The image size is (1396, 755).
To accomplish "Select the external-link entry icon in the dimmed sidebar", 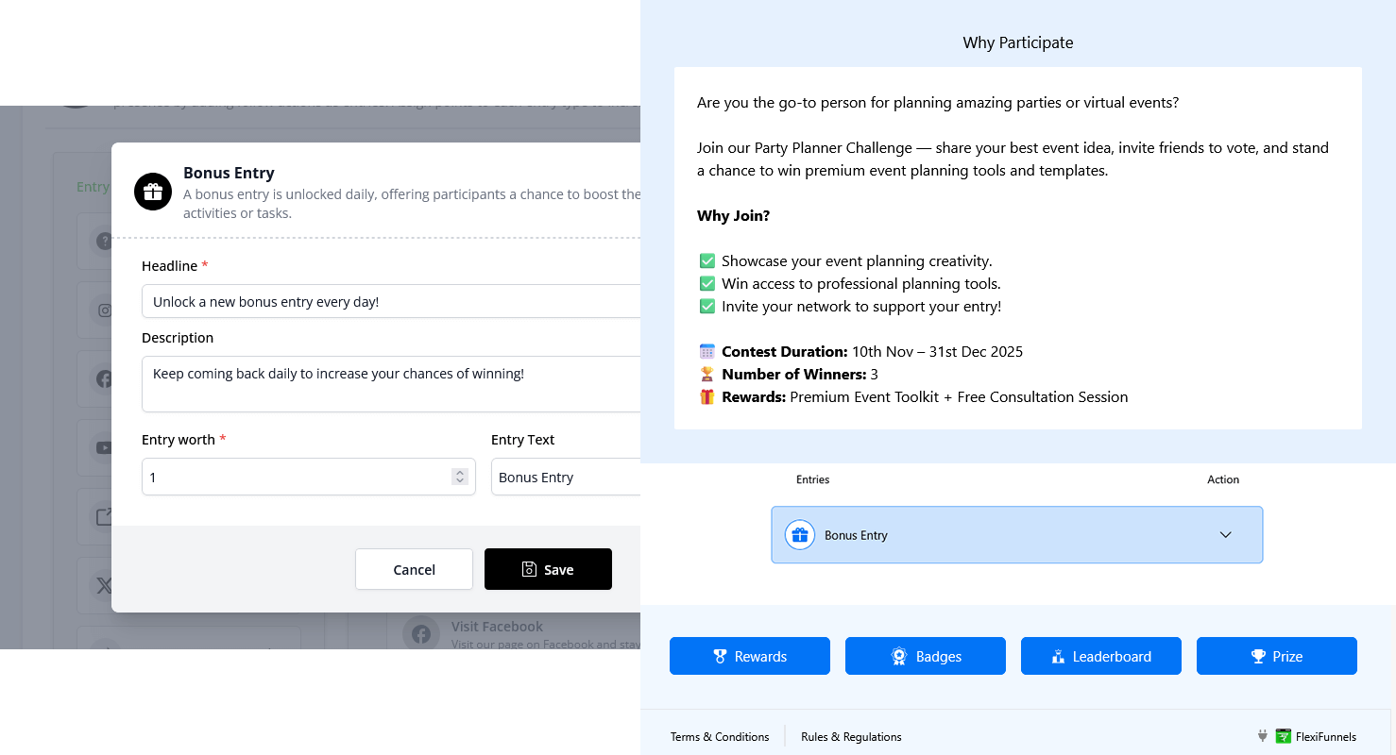I will coord(105,517).
